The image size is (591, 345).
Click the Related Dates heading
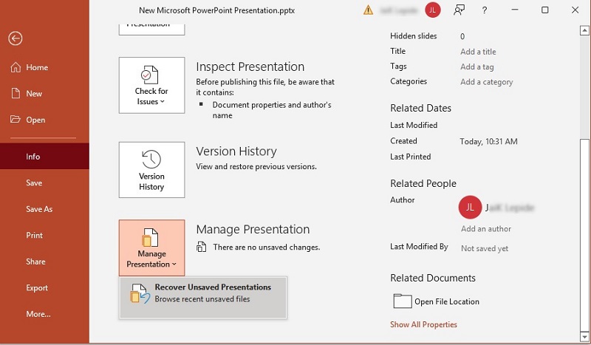(x=420, y=108)
